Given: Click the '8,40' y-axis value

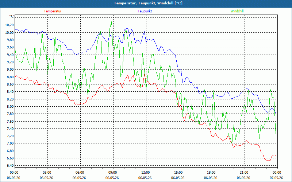Looking at the screenshot, I should click(x=11, y=92).
